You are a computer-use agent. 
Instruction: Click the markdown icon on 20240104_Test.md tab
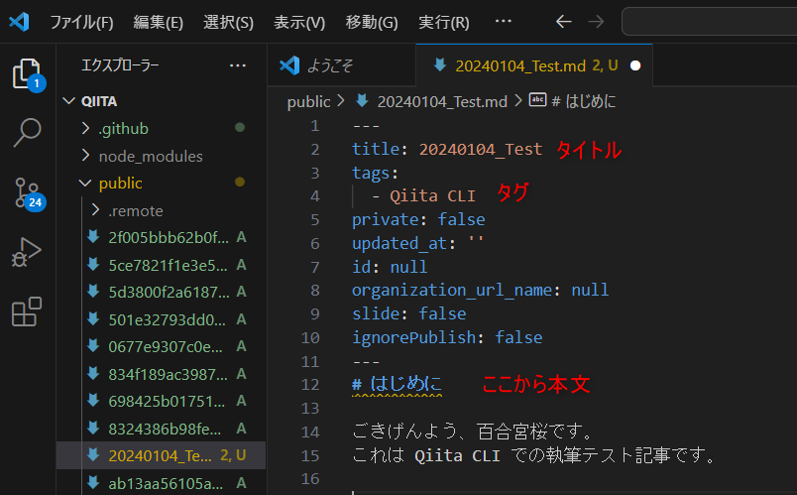pos(440,65)
